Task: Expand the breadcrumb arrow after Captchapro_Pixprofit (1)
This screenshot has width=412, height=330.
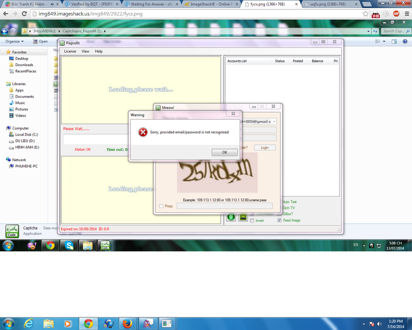Action: pyautogui.click(x=105, y=31)
